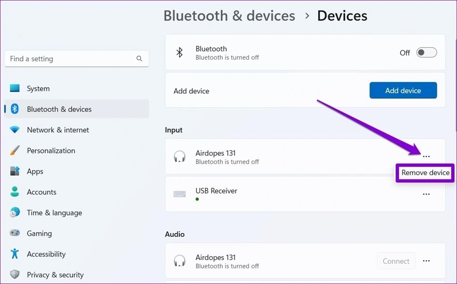457x284 pixels.
Task: Open Privacy & security settings
Action: [x=77, y=275]
